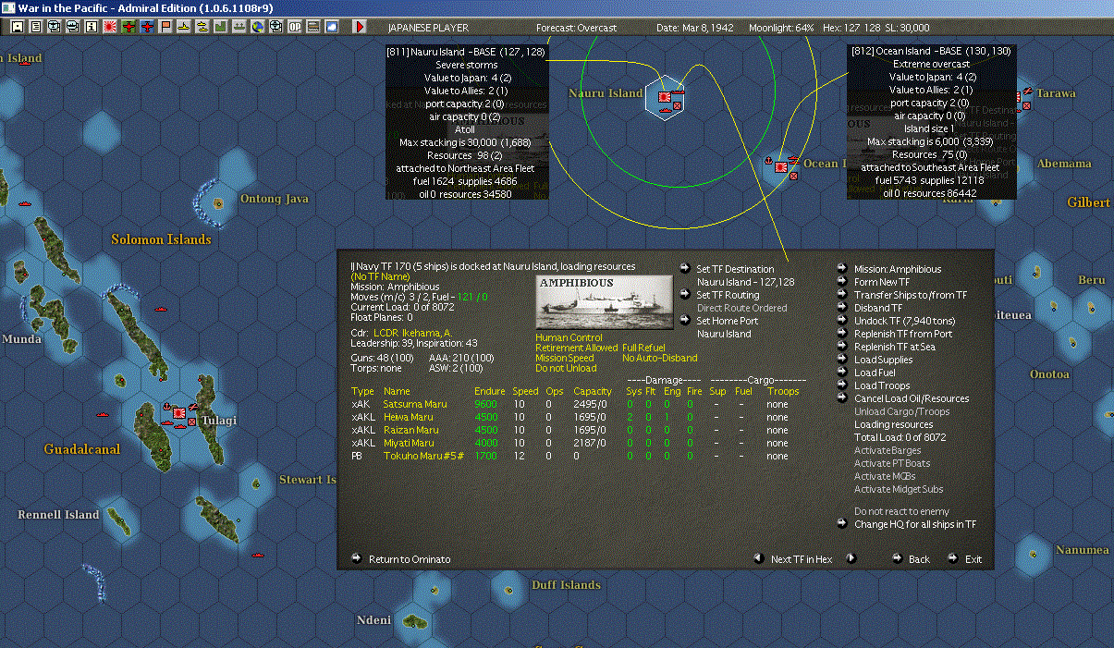Click the (No TF Name) label

coord(379,276)
